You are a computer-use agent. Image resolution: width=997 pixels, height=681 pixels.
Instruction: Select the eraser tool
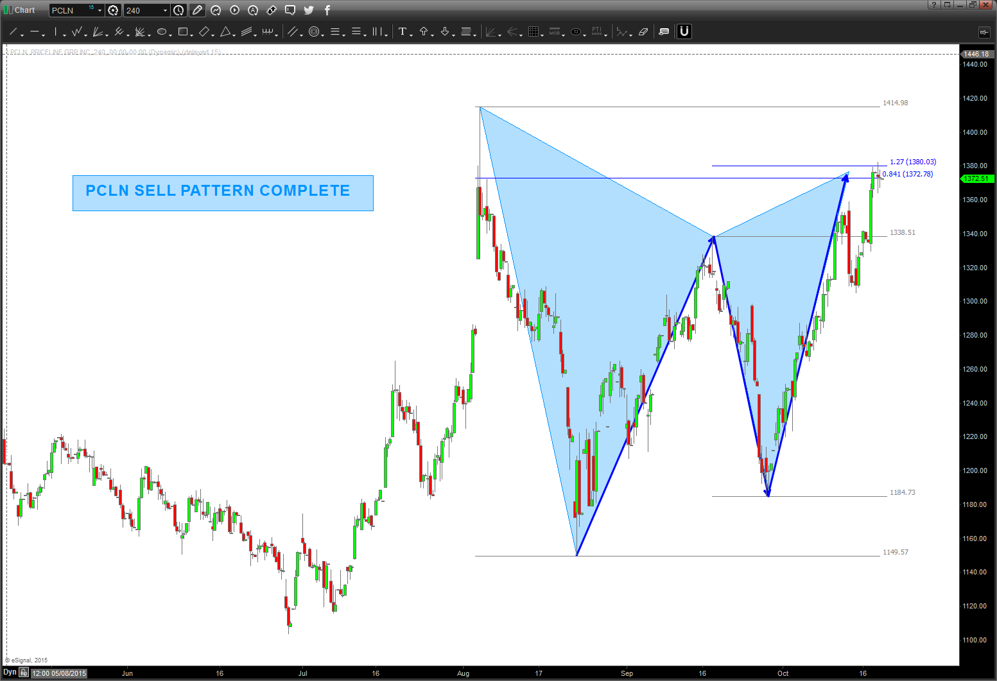643,31
